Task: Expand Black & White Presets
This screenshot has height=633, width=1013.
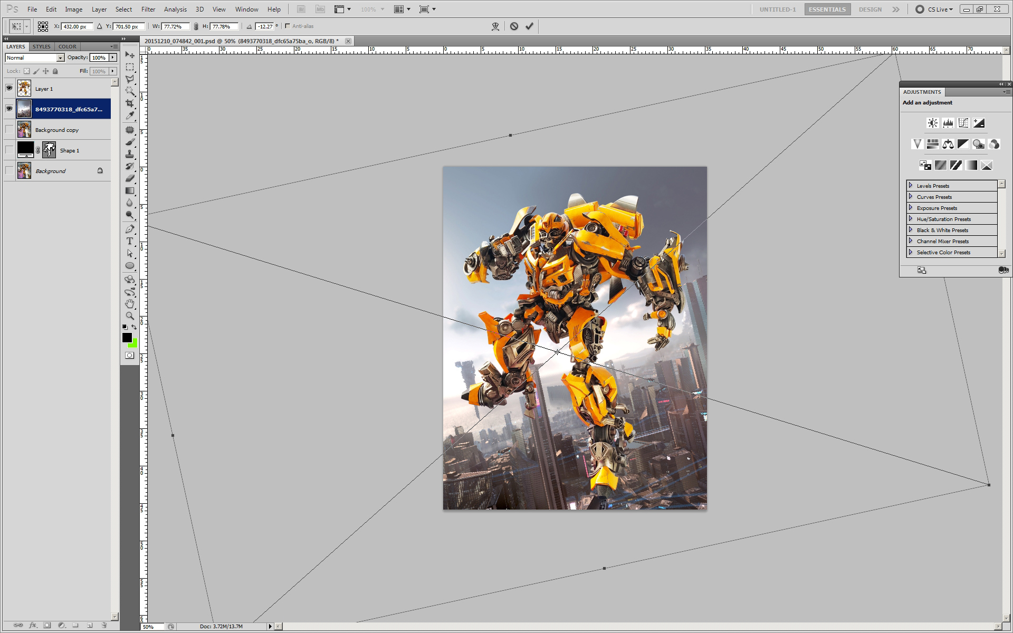Action: click(911, 230)
